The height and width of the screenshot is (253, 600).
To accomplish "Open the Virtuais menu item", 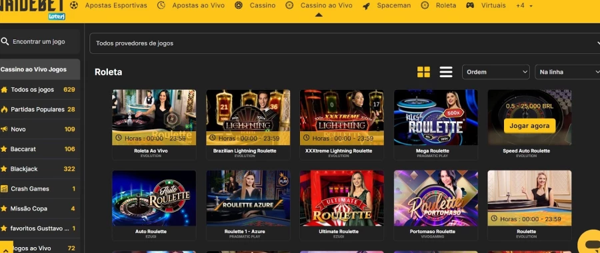I will tap(493, 5).
